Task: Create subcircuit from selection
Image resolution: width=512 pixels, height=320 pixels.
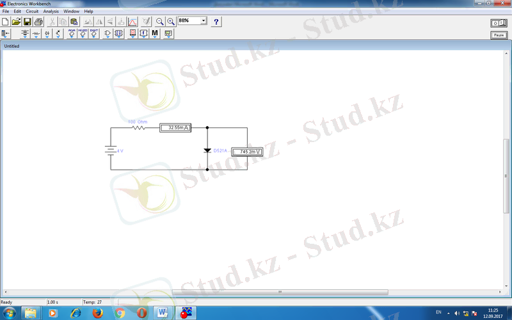Action: (121, 22)
